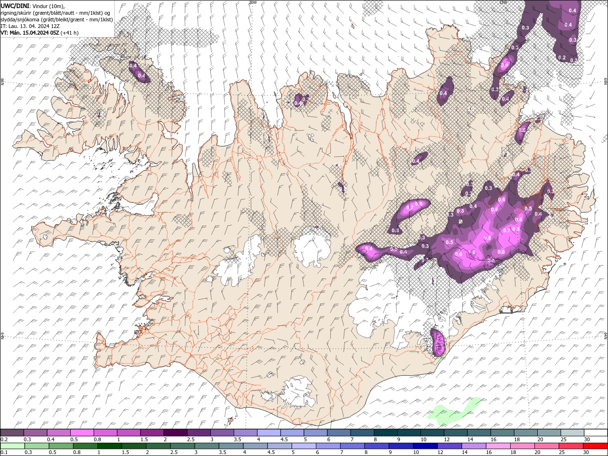
Task: Click the purple snow patch on the southeast coast
Action: 437,342
